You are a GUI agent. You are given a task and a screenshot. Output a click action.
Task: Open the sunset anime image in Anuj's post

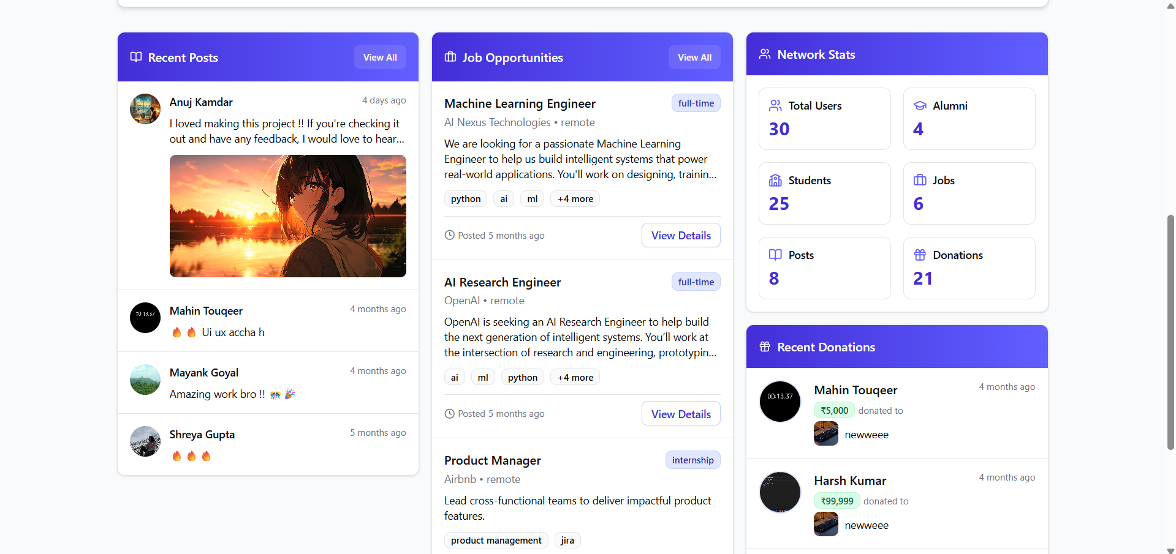(288, 216)
